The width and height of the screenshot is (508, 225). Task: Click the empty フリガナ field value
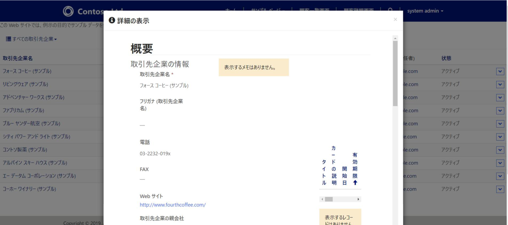(142, 125)
